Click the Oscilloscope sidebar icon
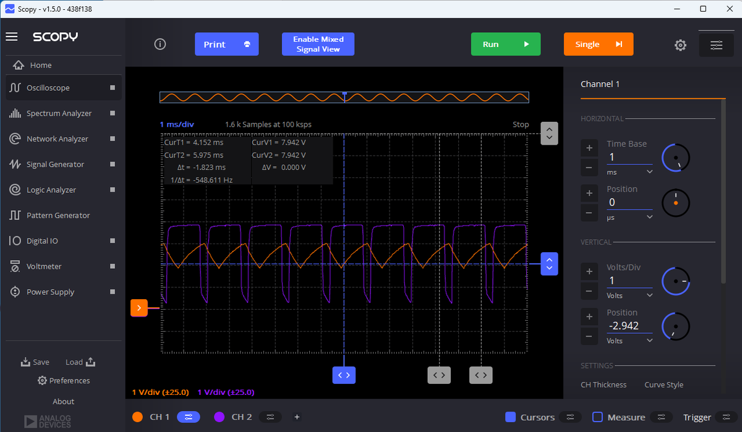 pyautogui.click(x=15, y=88)
